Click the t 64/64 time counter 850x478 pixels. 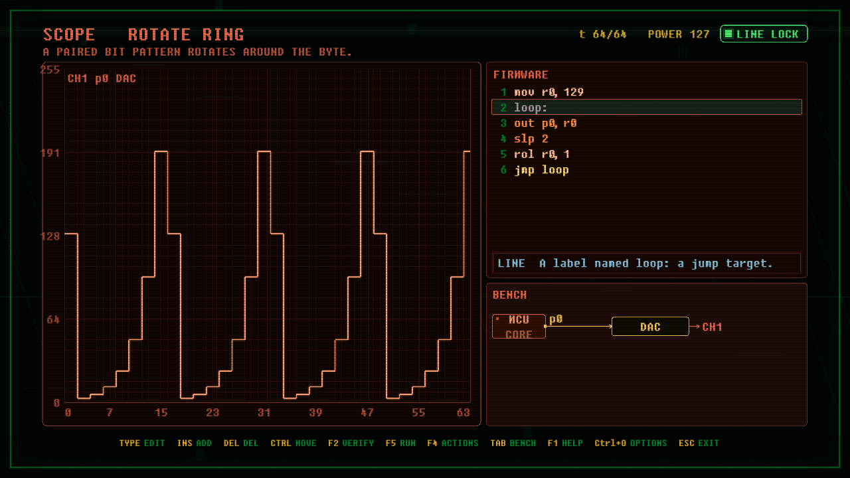click(603, 34)
